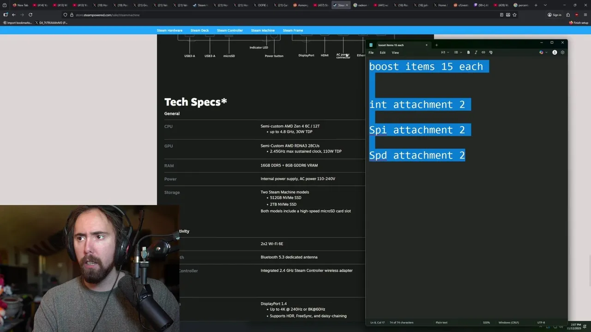Open the browser hamburger application menu
Viewport: 591px width, 332px height.
585,15
